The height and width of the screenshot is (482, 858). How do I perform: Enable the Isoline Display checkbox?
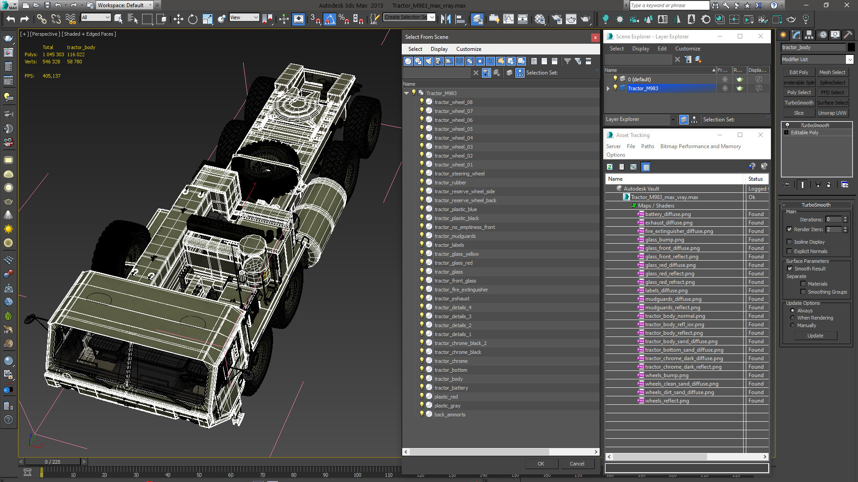(790, 242)
